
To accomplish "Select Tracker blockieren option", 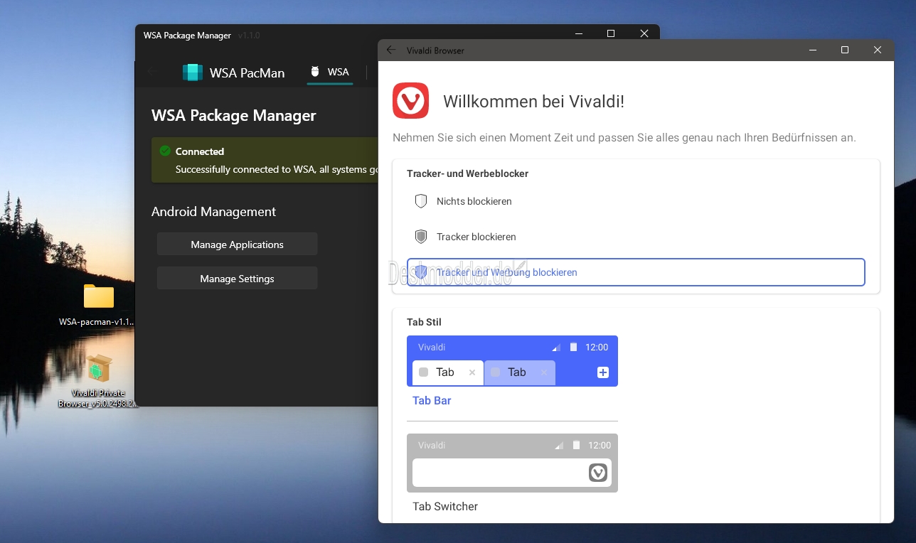I will pyautogui.click(x=636, y=237).
